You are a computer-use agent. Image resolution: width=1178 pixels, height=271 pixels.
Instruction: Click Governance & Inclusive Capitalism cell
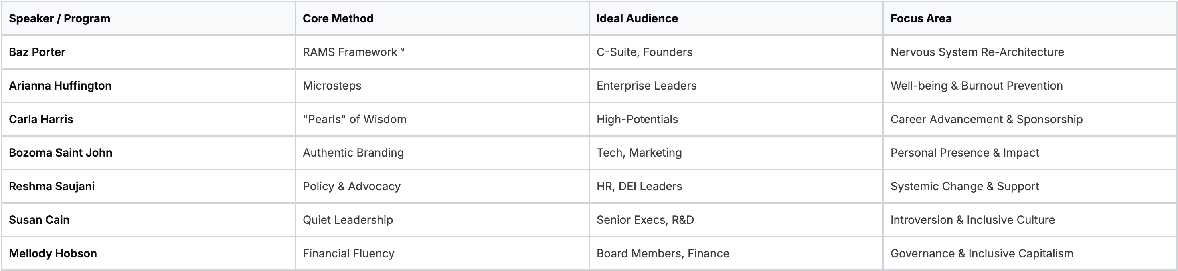coord(982,253)
